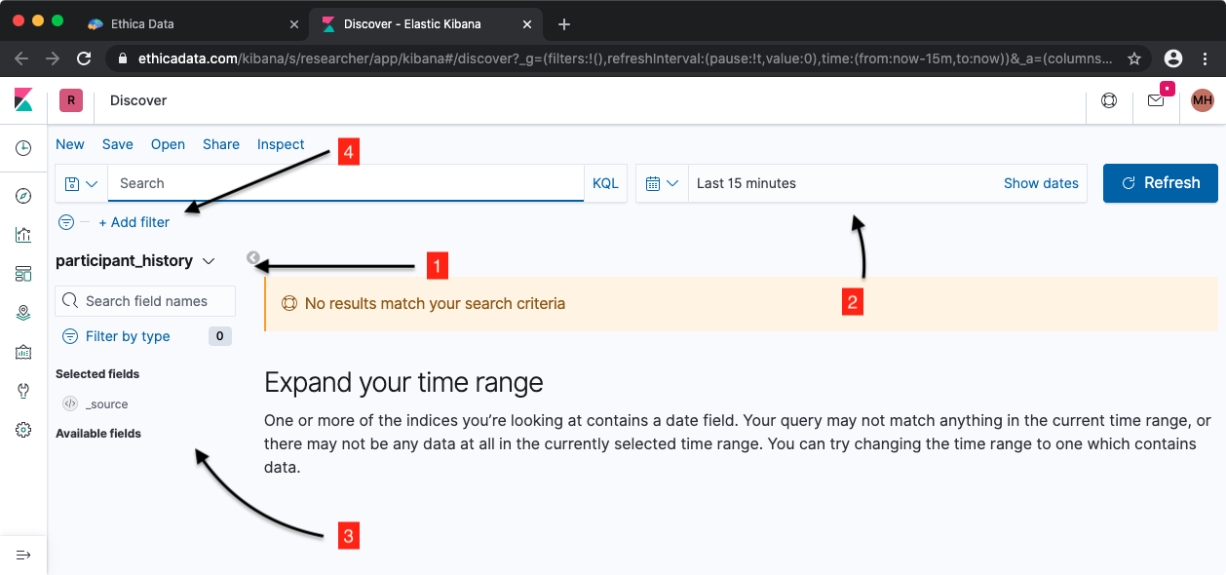
Task: Open the Help menu life-ring icon
Action: point(1109,100)
